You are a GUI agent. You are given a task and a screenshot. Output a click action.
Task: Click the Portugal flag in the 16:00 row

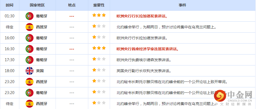coord(30,38)
